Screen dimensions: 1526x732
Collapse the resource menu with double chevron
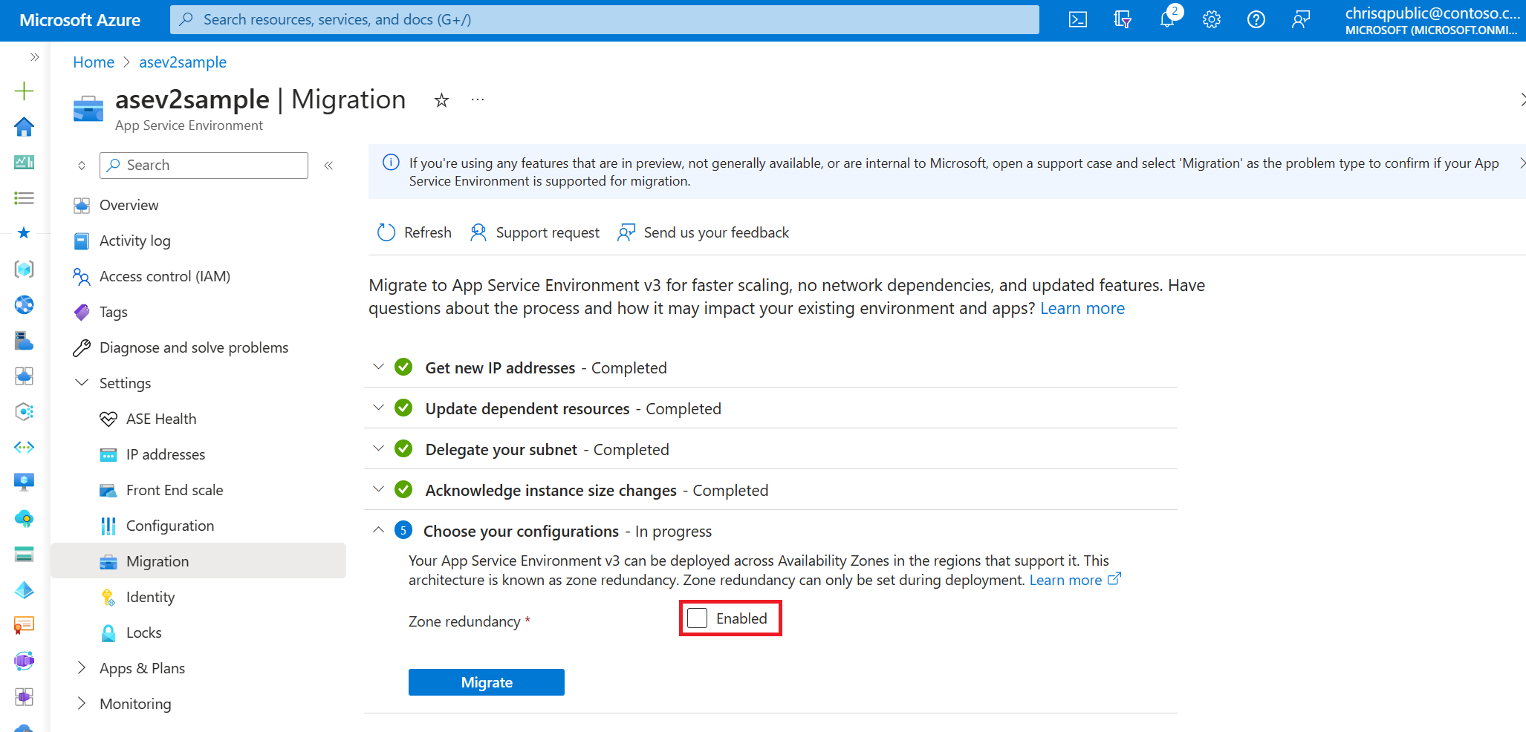328,166
